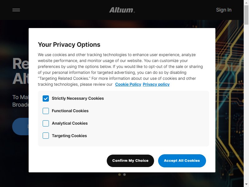Open the Privacy policy link
The height and width of the screenshot is (187, 249).
click(x=156, y=84)
